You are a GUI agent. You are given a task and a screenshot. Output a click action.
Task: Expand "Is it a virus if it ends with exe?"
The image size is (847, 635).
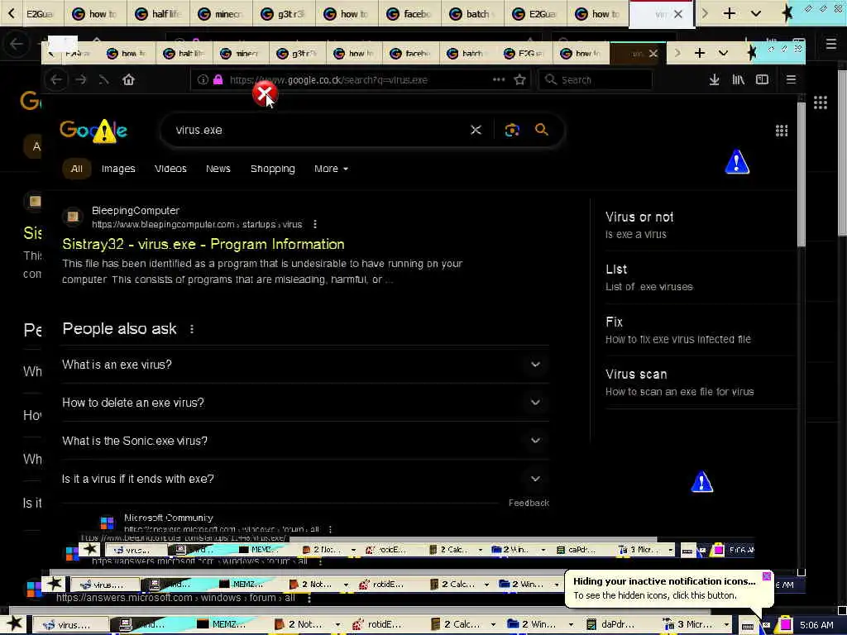pyautogui.click(x=305, y=479)
